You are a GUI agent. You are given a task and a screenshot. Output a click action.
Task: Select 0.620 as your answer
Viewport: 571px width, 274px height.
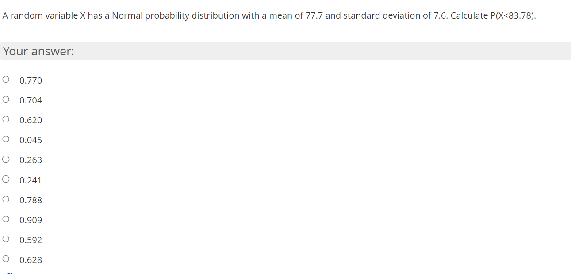(x=6, y=118)
